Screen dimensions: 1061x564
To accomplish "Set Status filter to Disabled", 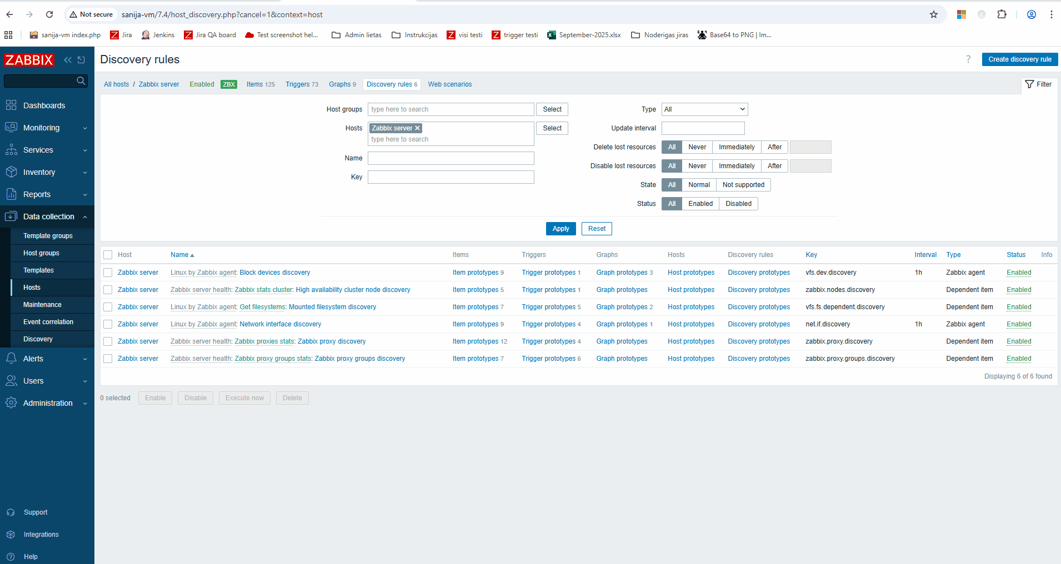I will 738,204.
